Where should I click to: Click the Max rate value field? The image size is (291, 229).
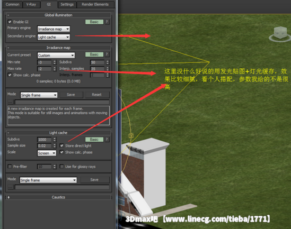click(x=45, y=69)
